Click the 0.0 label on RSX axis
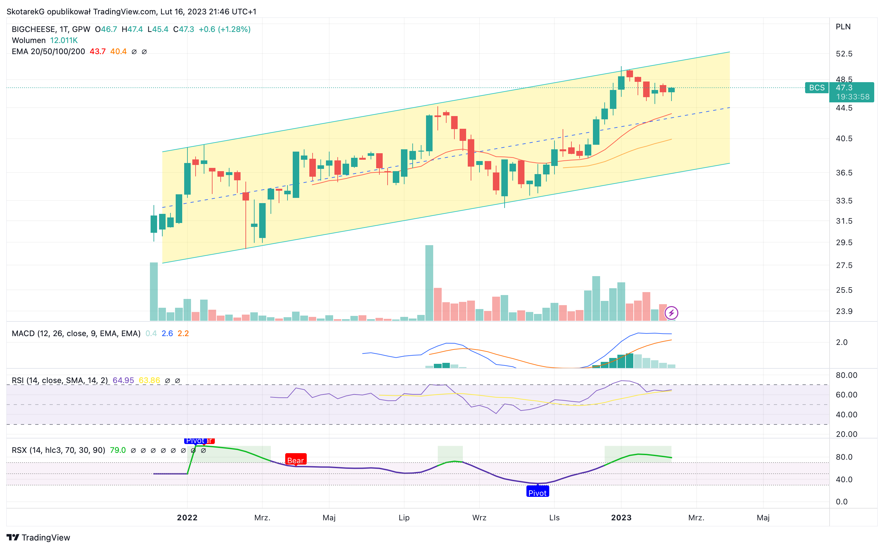Screen dimensions: 884x549 [842, 502]
